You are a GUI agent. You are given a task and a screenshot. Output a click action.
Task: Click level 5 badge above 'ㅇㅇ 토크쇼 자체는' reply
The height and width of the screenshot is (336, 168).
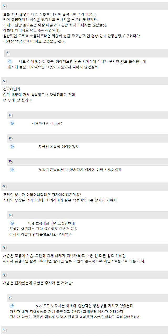pyautogui.click(x=11, y=298)
